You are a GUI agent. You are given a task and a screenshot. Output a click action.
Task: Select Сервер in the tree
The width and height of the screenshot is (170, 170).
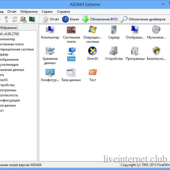(4, 54)
